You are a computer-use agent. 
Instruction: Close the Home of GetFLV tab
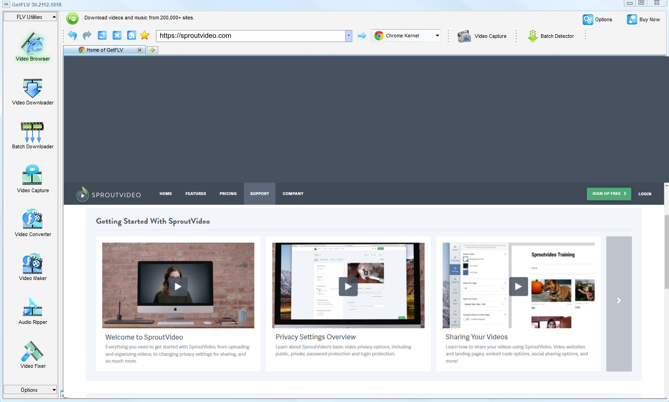(139, 50)
